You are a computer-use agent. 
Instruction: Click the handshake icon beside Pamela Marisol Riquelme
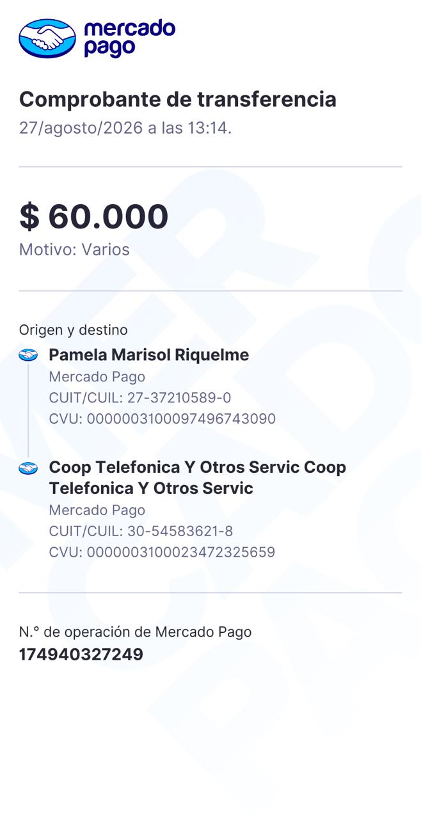28,355
